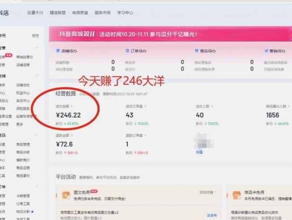Click the 图文免佣 card title
Viewport: 292px width, 220px height.
82,192
